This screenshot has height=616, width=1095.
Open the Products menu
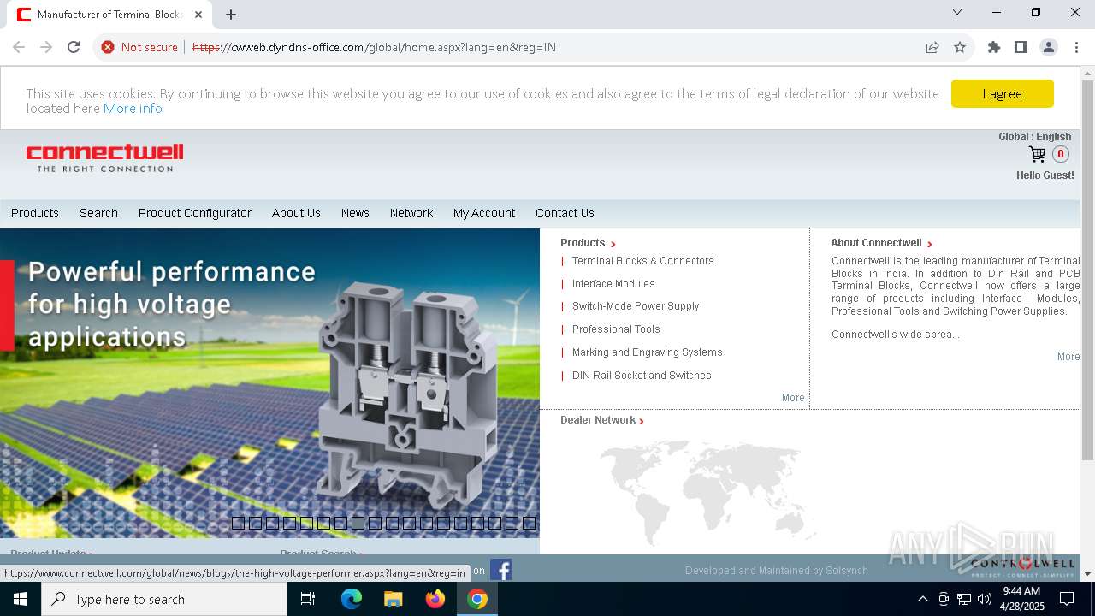(35, 213)
